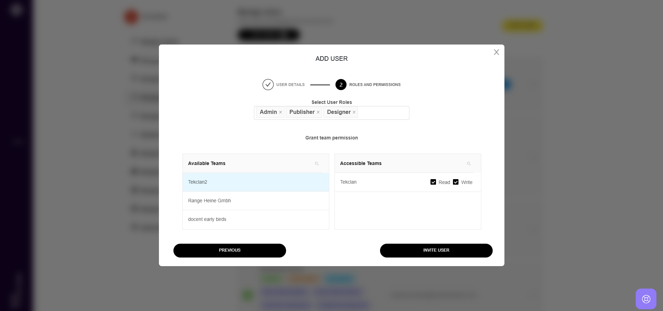This screenshot has width=663, height=311.
Task: Search within Available Teams
Action: (317, 164)
